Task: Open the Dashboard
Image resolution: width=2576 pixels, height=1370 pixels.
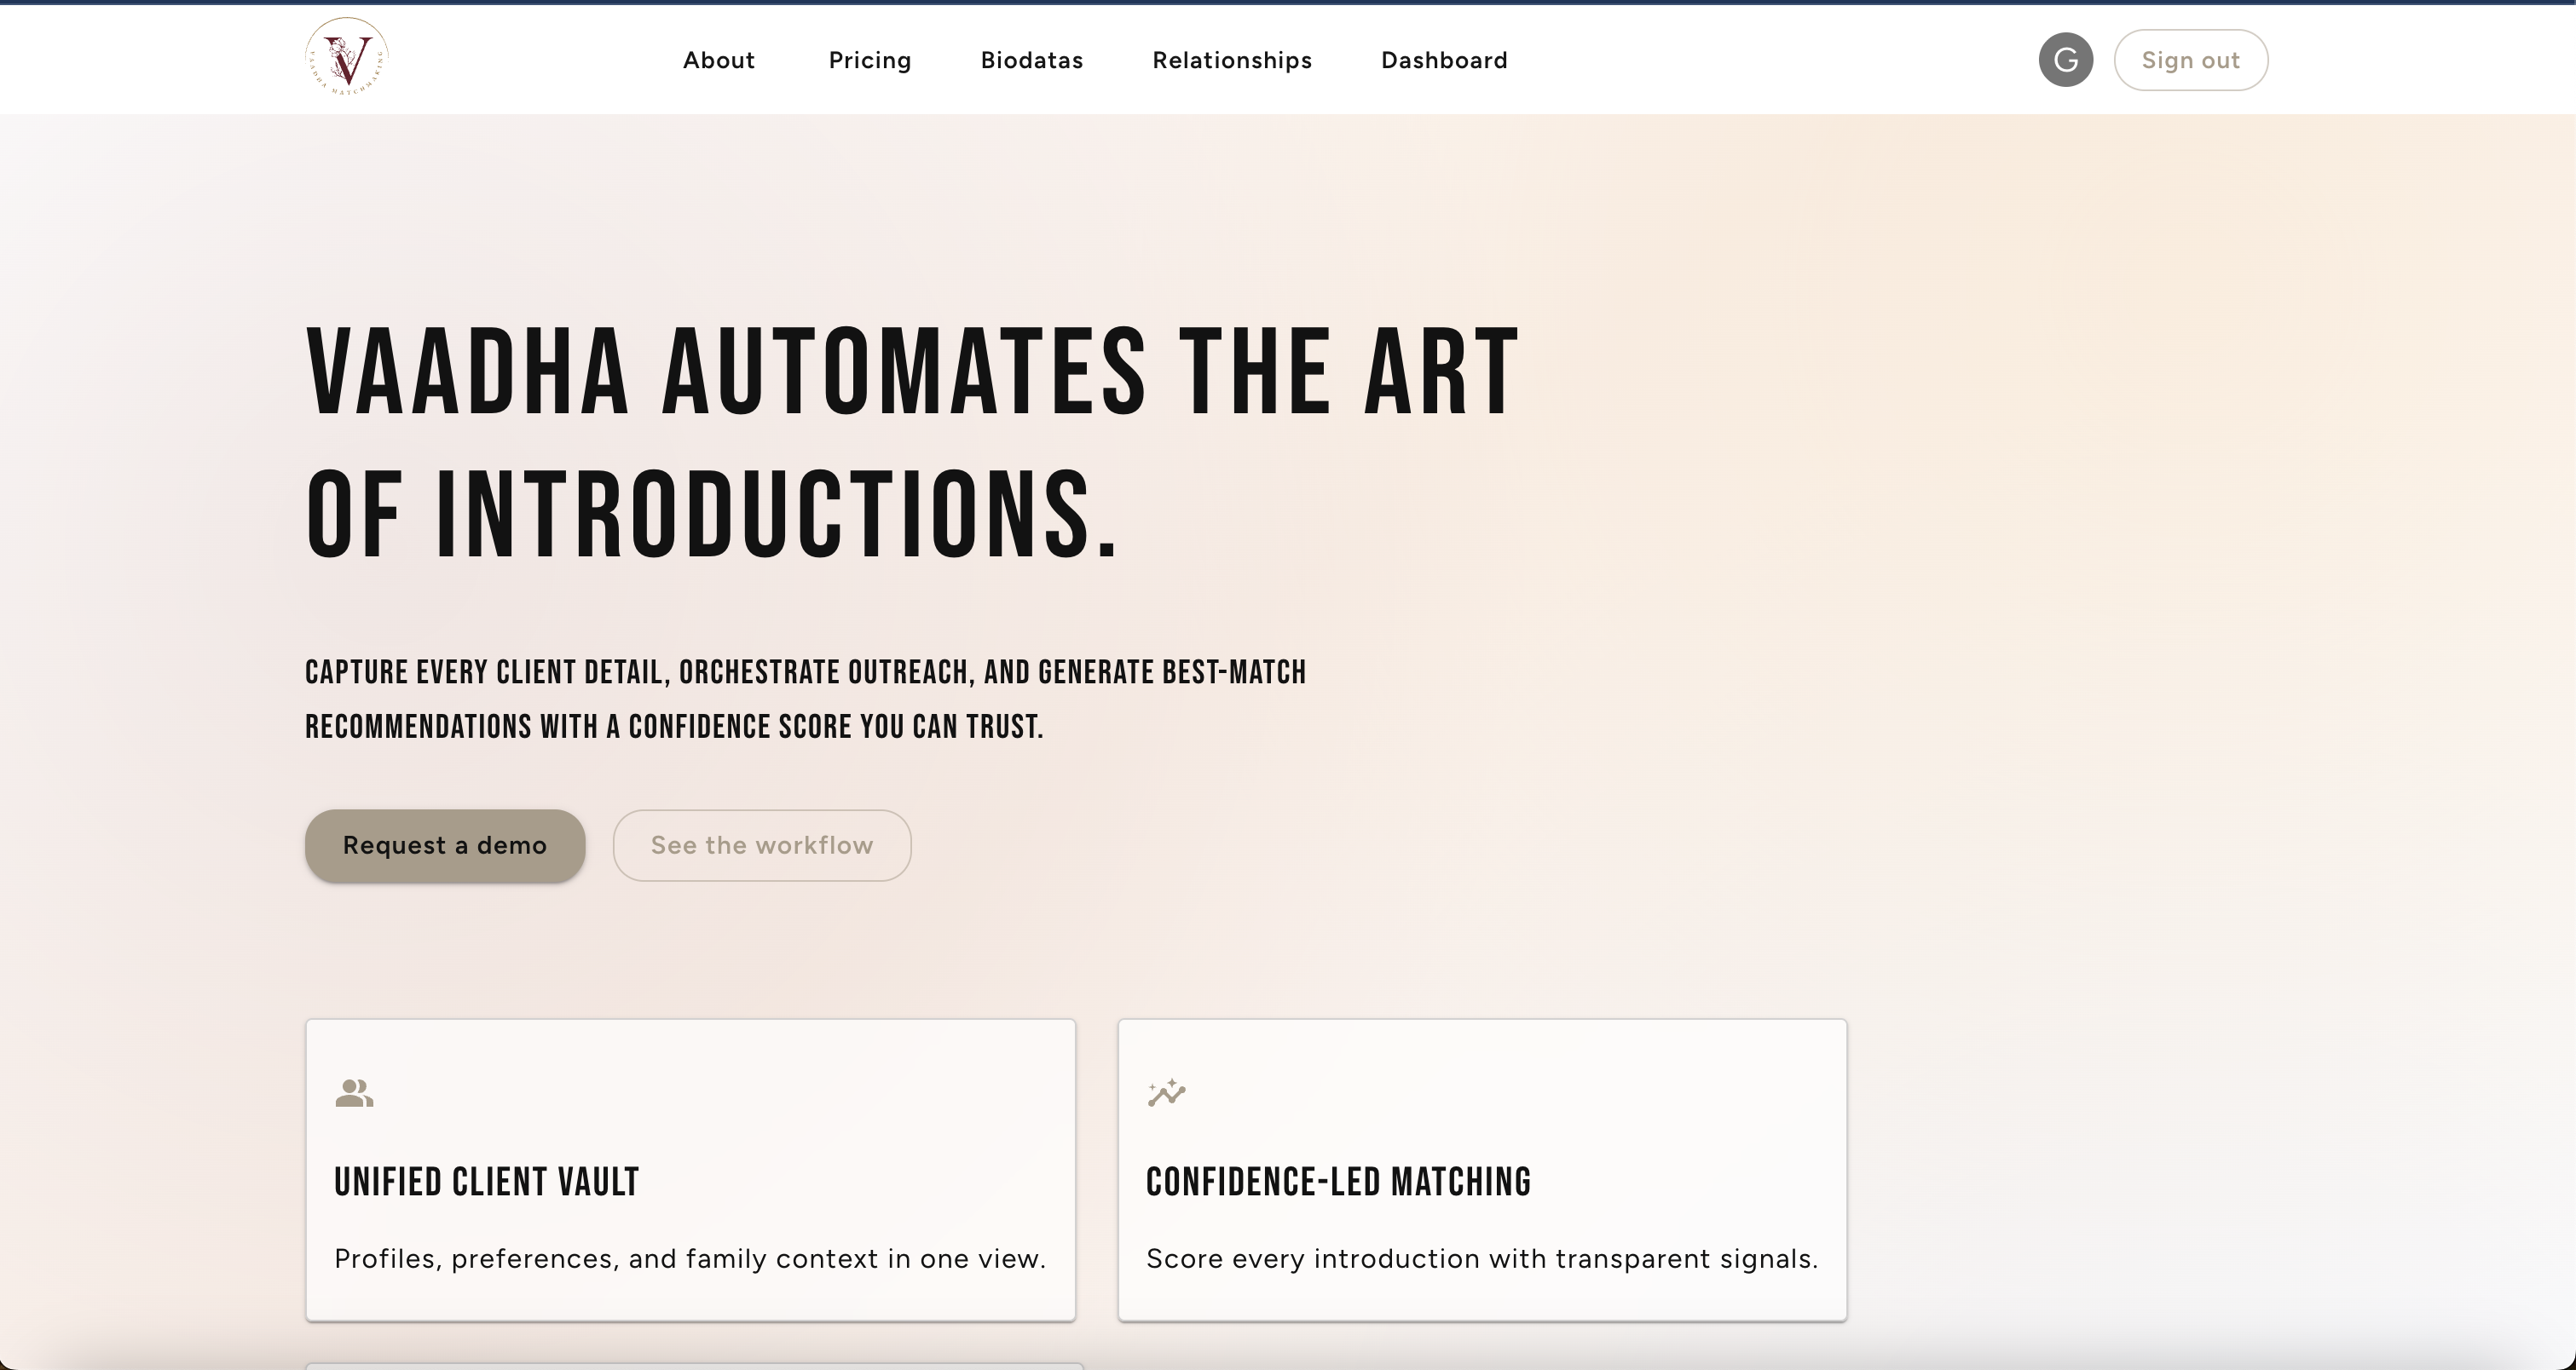Action: pos(1443,60)
